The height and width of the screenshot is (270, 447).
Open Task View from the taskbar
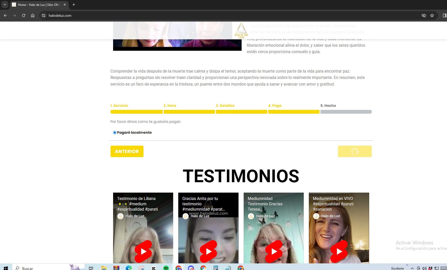[x=91, y=268]
